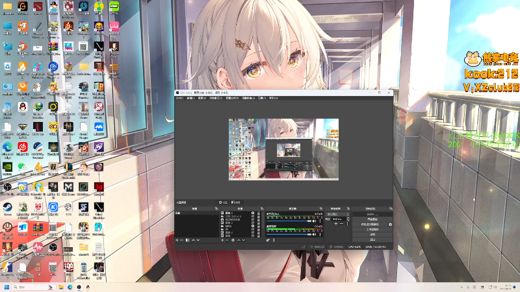The image size is (520, 292).
Task: Click Start Recording in the Controls dock
Action: click(x=372, y=219)
